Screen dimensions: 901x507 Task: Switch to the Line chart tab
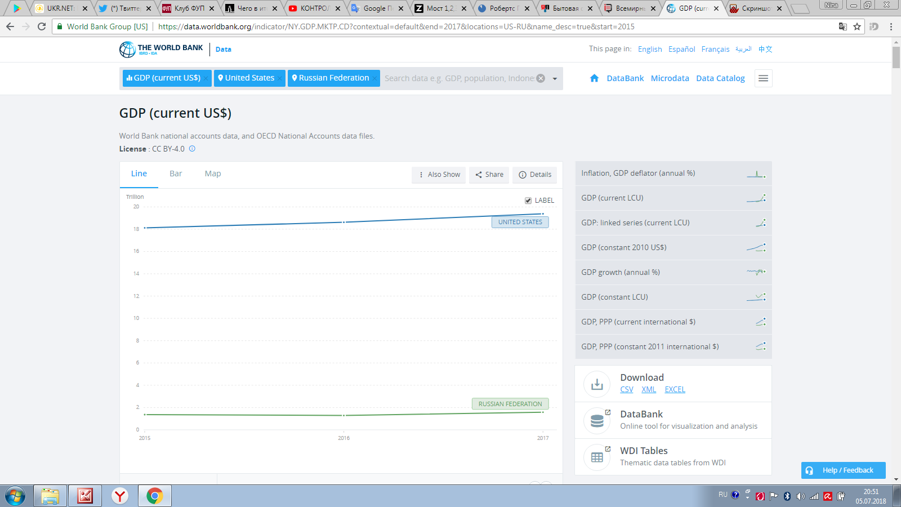(x=139, y=174)
